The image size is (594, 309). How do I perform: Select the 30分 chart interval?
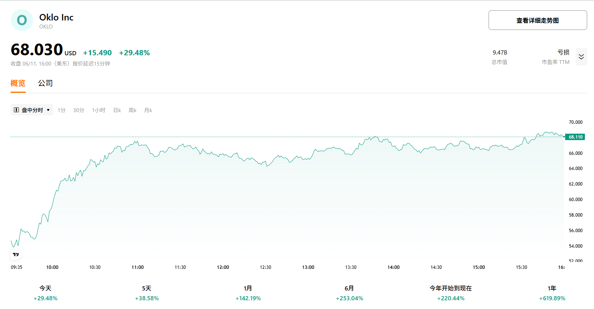coord(79,110)
